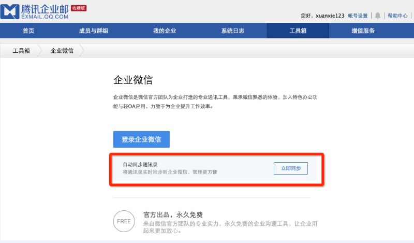The height and width of the screenshot is (243, 414).
Task: Click 工具箱 in the breadcrumb
Action: pos(22,51)
